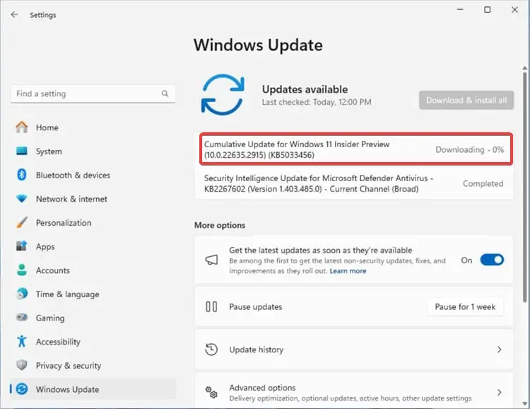Open Personalization settings

[93, 222]
